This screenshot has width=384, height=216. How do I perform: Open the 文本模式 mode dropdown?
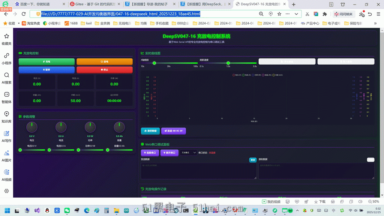[188, 153]
